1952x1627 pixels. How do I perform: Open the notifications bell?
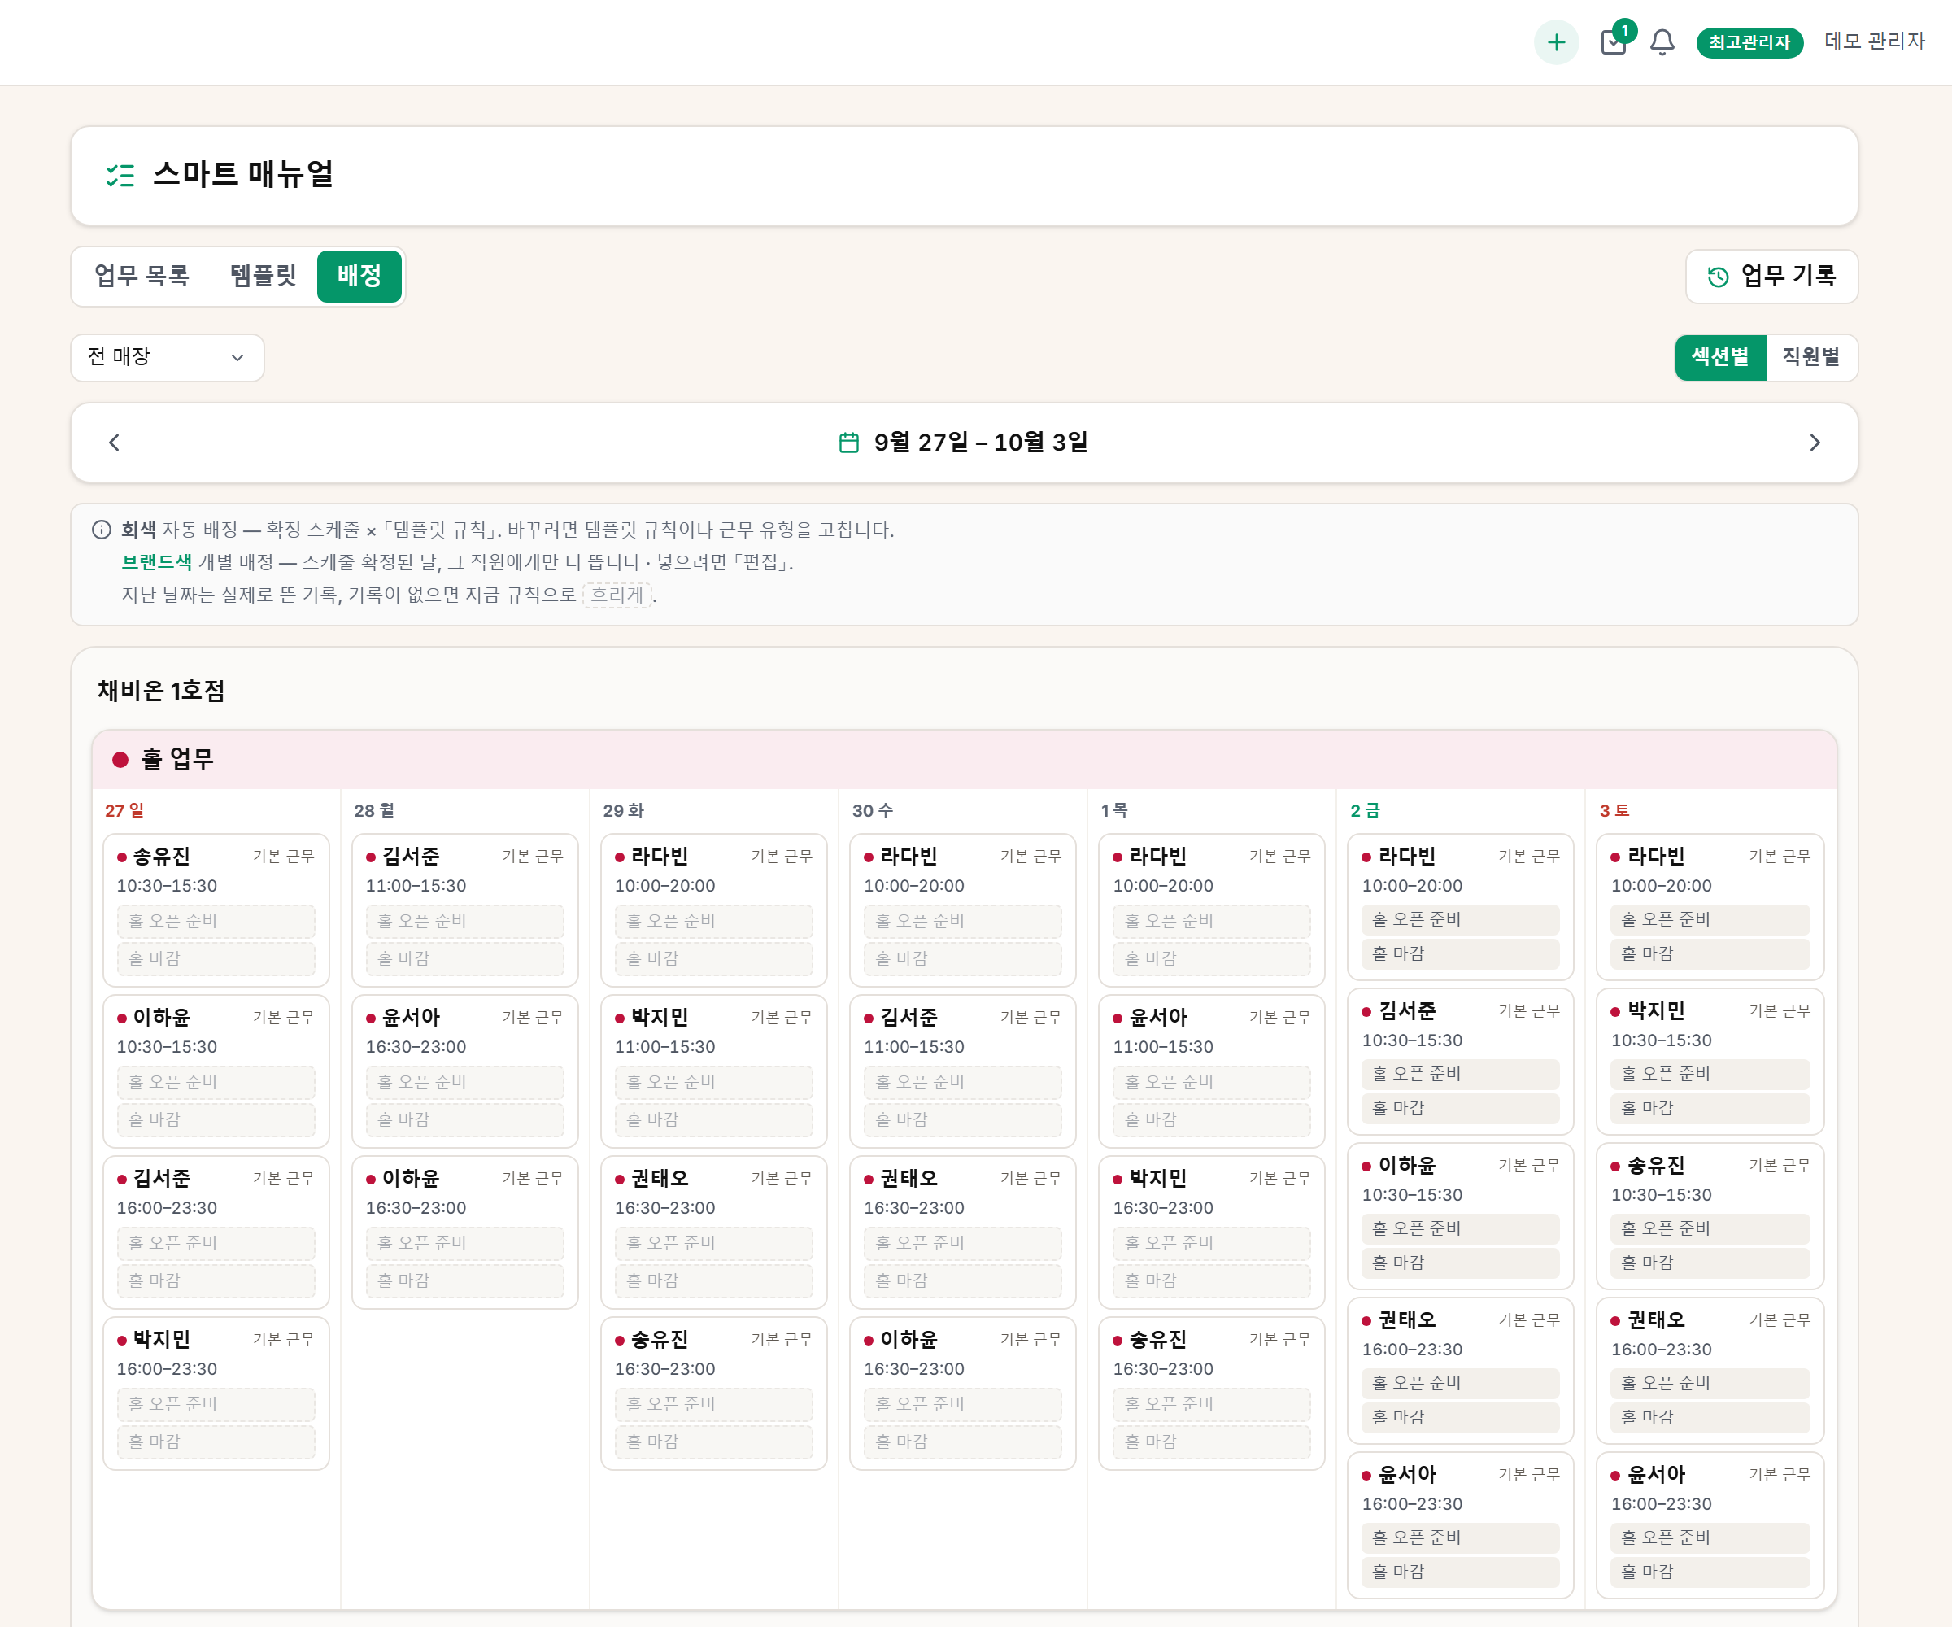tap(1662, 41)
